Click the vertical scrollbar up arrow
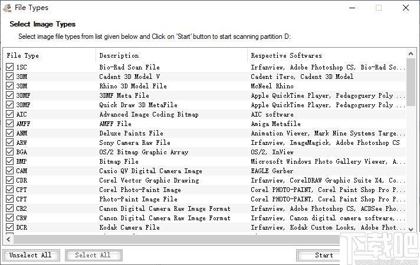The image size is (420, 265). point(411,54)
